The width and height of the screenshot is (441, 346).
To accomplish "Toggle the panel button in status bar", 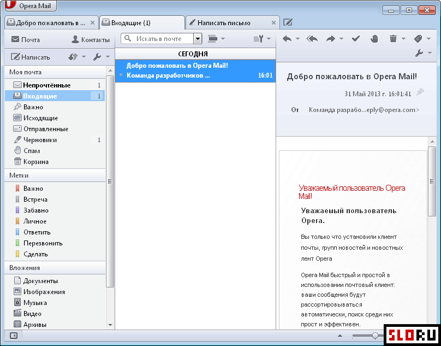I will coord(14,336).
